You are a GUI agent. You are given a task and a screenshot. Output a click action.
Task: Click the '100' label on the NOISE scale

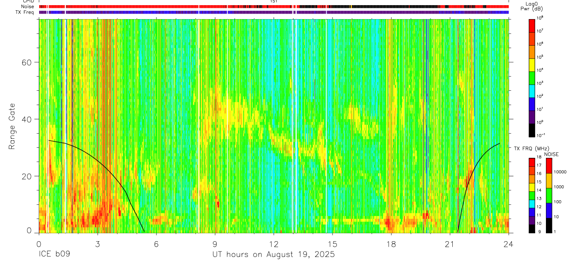click(x=558, y=202)
